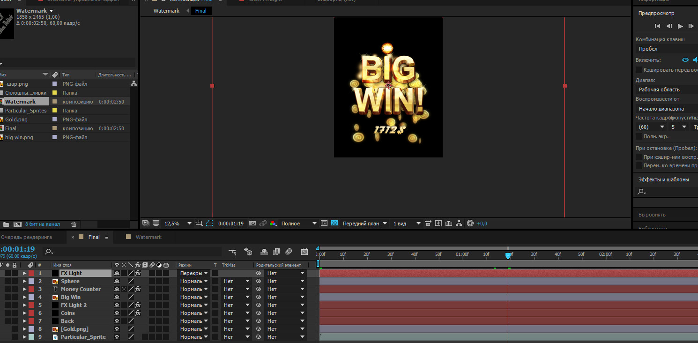
Task: Change label color of Sphere layer
Action: [x=31, y=281]
